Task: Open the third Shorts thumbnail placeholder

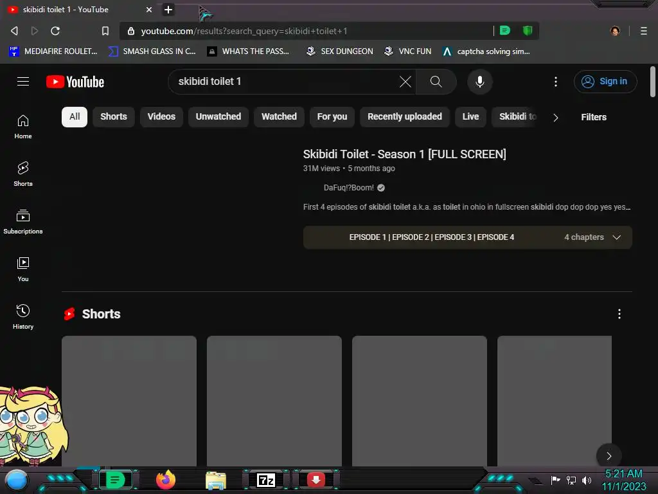Action: (419, 401)
